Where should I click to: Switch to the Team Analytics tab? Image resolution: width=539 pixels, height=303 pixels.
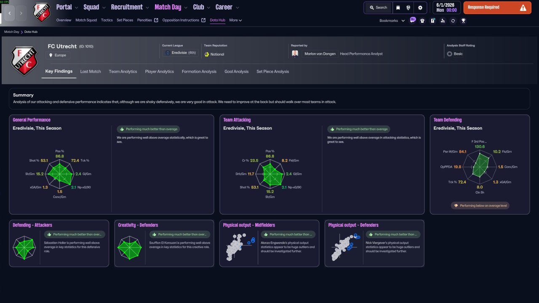click(x=123, y=72)
